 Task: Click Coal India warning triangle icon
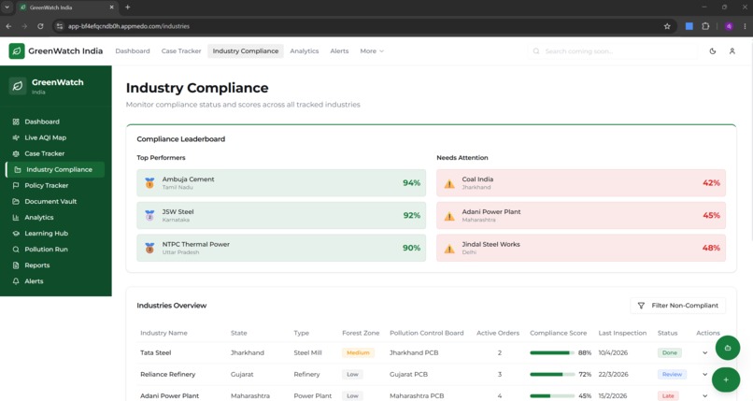(449, 183)
